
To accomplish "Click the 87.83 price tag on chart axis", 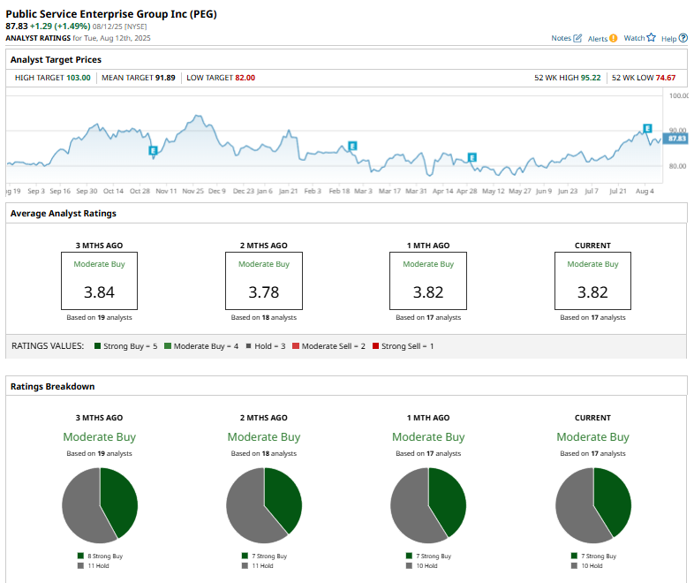I will point(675,139).
